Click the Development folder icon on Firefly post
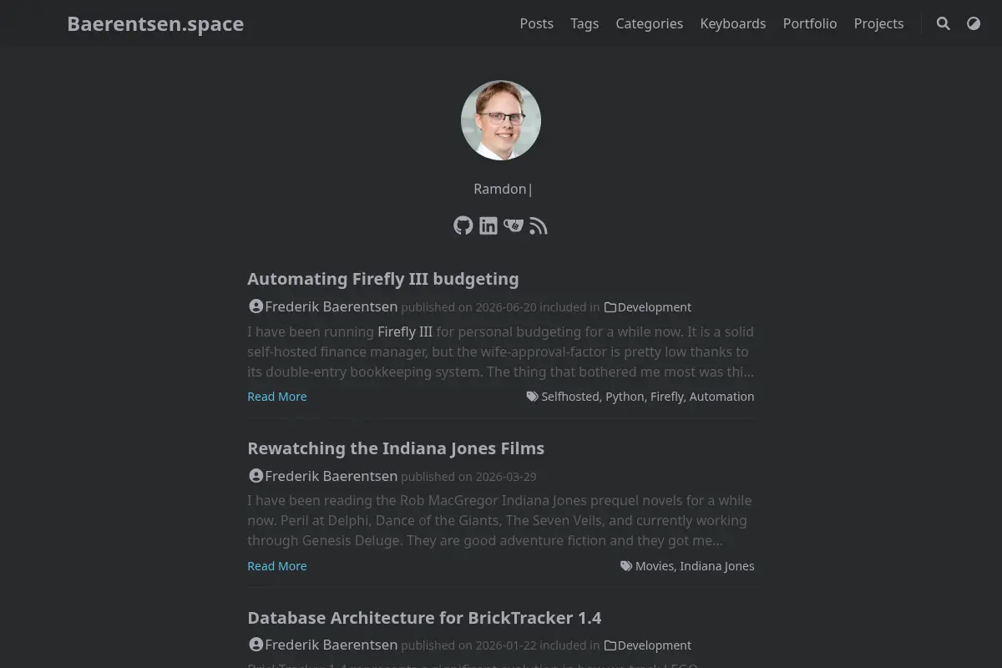The height and width of the screenshot is (668, 1002). (x=610, y=307)
